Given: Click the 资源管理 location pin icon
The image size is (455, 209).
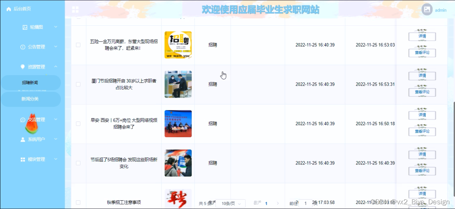Looking at the screenshot, I should pos(23,67).
